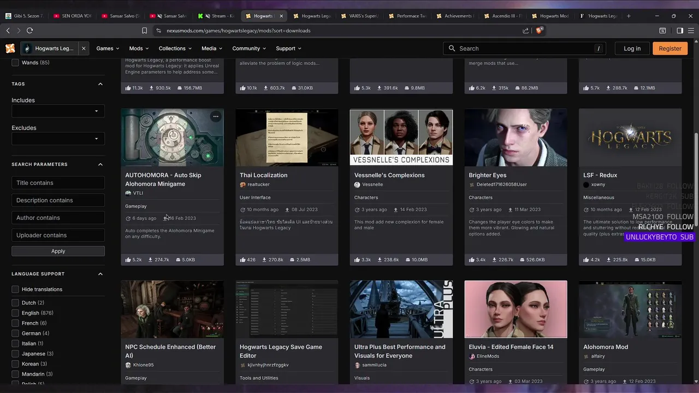The width and height of the screenshot is (699, 393).
Task: Open the Includes tags dropdown
Action: click(58, 111)
